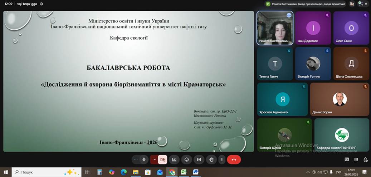Screen dimensions: 371x177
Task: Select the Іван Деделюк participant tile
Action: pyautogui.click(x=313, y=28)
